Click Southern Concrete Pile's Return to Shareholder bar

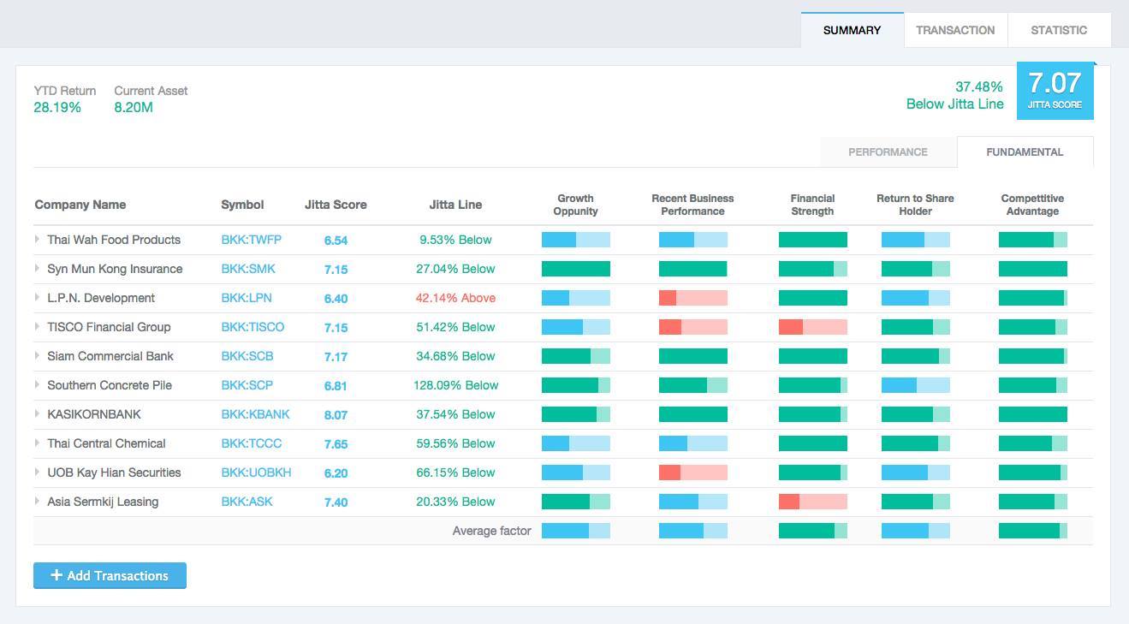click(x=916, y=385)
